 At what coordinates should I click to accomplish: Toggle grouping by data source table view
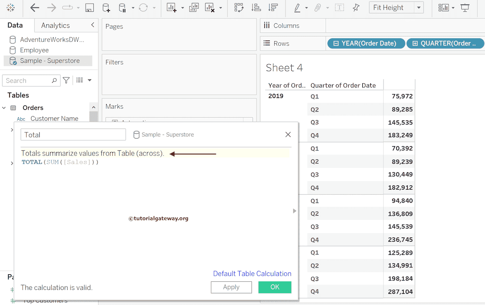(79, 80)
